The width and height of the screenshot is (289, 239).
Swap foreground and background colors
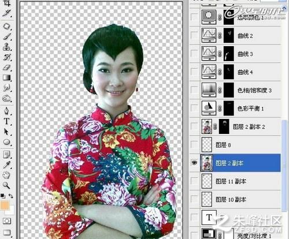(11, 196)
